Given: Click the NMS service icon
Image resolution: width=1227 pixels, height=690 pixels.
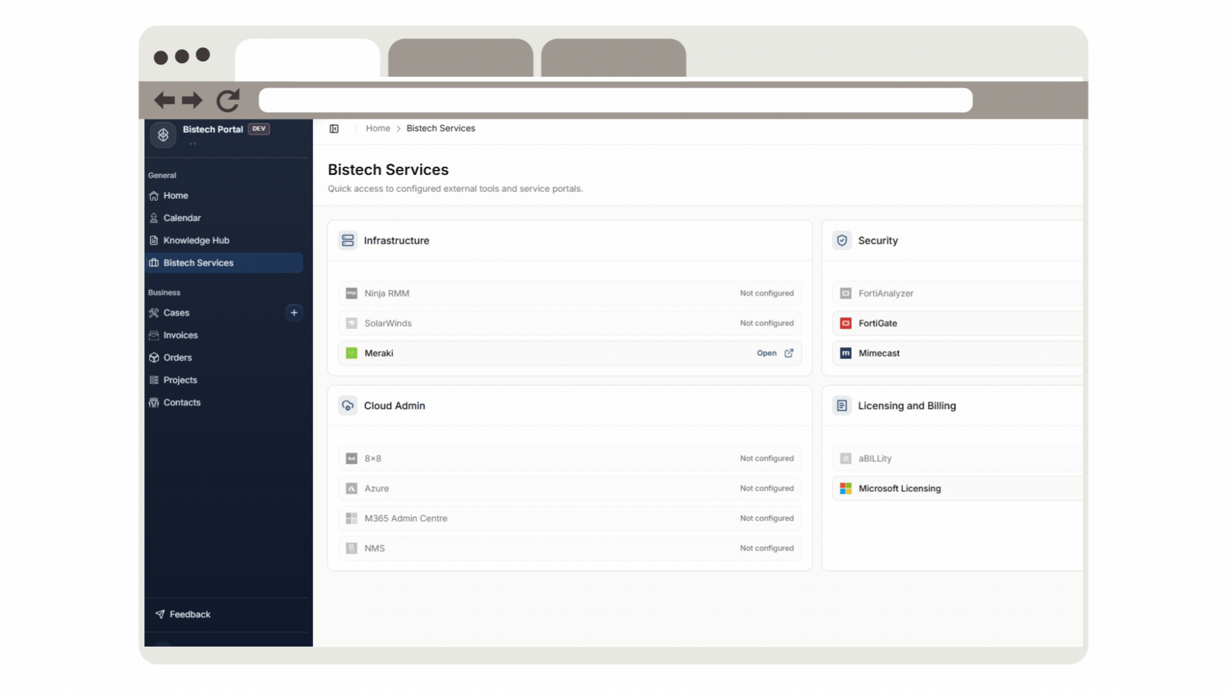Looking at the screenshot, I should [x=351, y=548].
